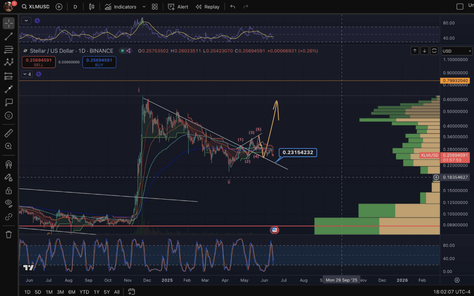474x296 pixels.
Task: Expand the 4 indicators legend toggle
Action: point(27,74)
